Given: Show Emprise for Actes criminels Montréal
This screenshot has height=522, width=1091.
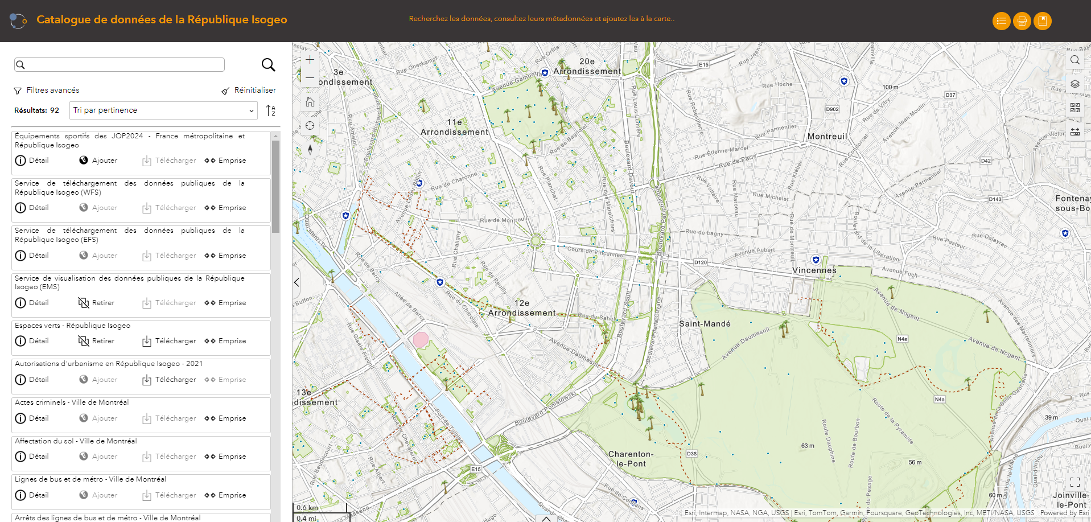Looking at the screenshot, I should (x=225, y=418).
